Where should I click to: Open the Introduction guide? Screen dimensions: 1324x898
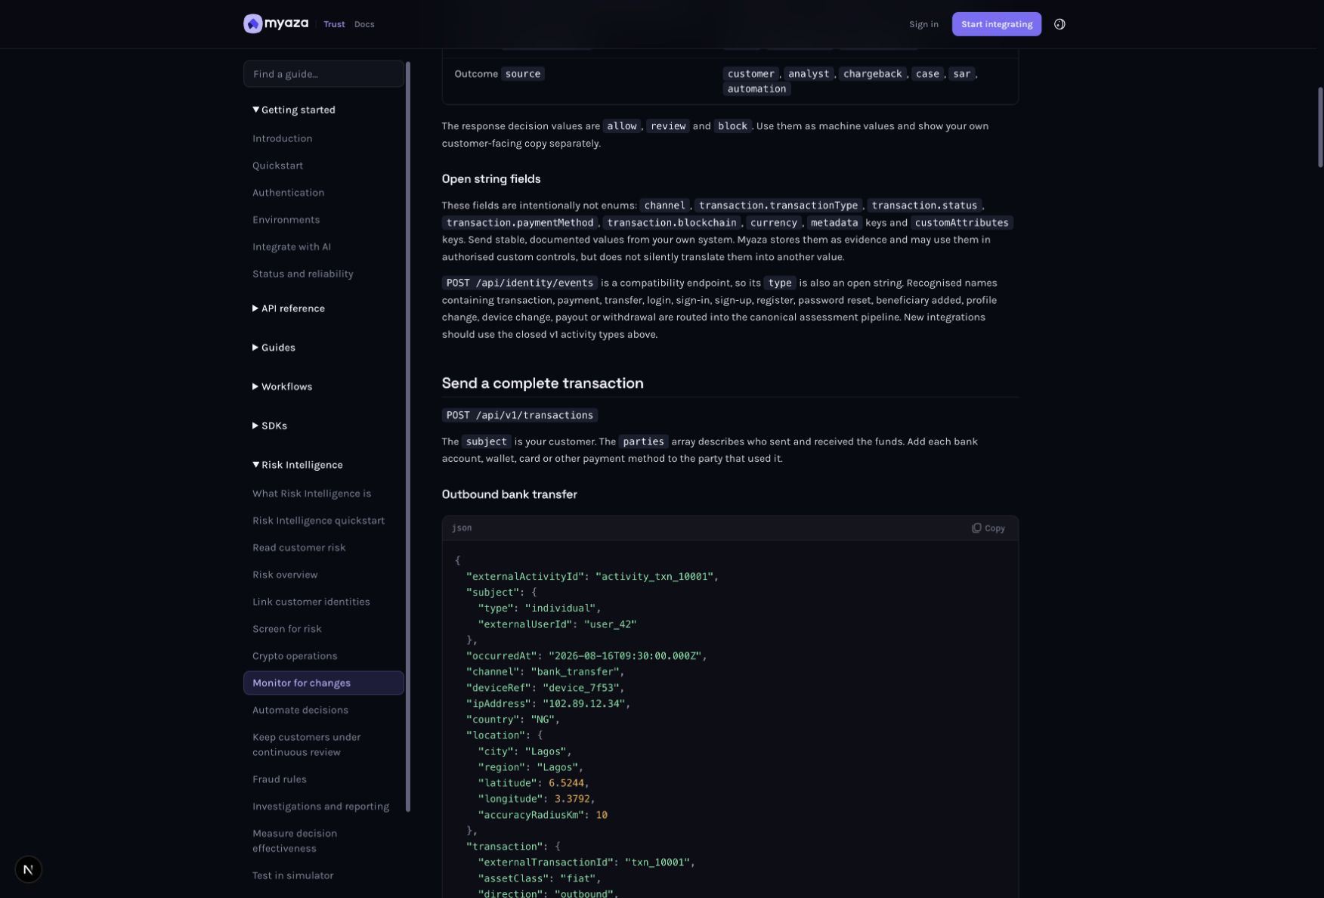tap(283, 138)
